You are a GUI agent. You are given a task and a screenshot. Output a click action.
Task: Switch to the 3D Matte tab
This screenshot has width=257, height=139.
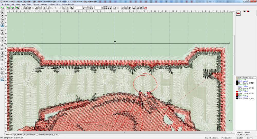pyautogui.click(x=30, y=135)
